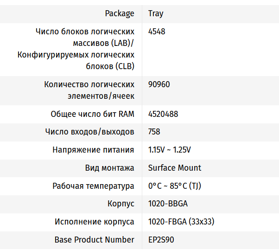Click the Package label cell
This screenshot has width=279, height=250.
pyautogui.click(x=119, y=13)
